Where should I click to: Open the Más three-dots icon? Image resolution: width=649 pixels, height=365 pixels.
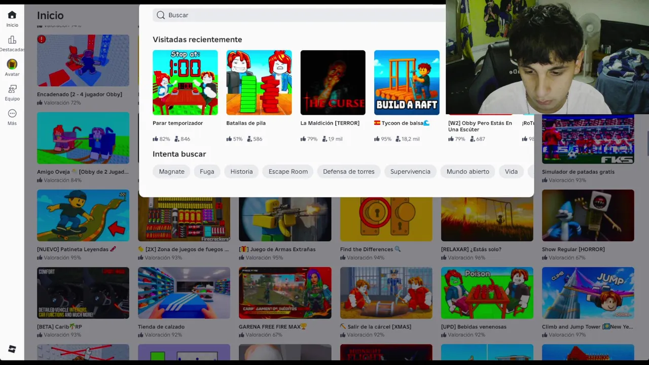click(12, 114)
